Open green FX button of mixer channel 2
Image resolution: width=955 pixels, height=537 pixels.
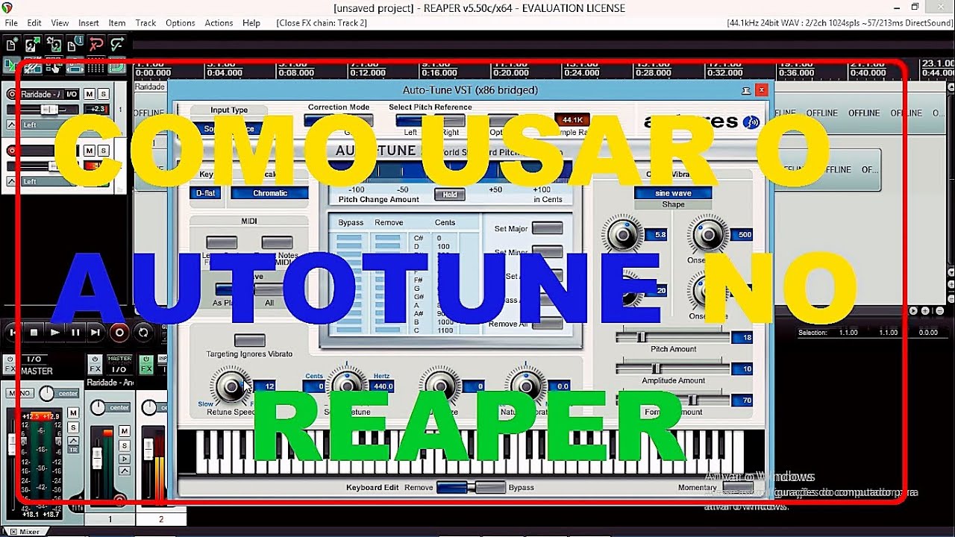pyautogui.click(x=146, y=368)
